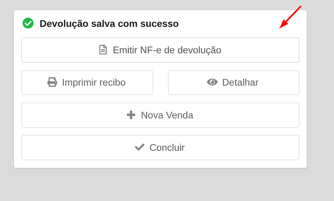The width and height of the screenshot is (334, 201).
Task: Click the eye icon next to Detalhar
Action: (x=212, y=82)
